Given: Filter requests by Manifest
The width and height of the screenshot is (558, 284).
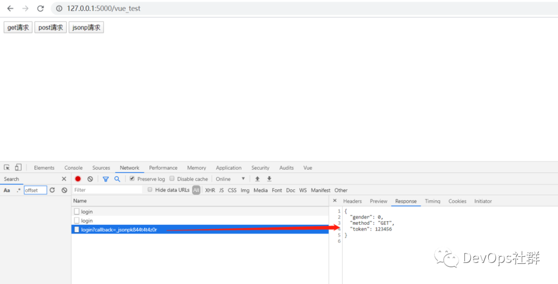Looking at the screenshot, I should (x=320, y=190).
